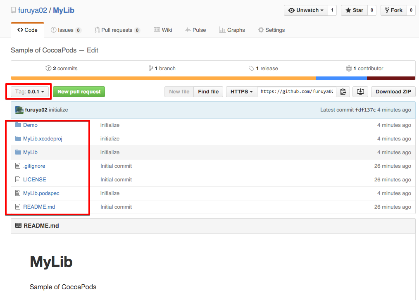419x300 pixels.
Task: Open the Unwatch dropdown
Action: point(306,10)
